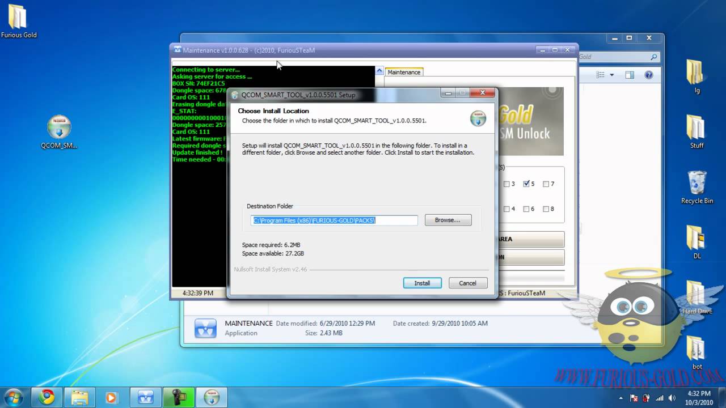The height and width of the screenshot is (408, 726).
Task: Show hidden system tray icons
Action: 621,398
